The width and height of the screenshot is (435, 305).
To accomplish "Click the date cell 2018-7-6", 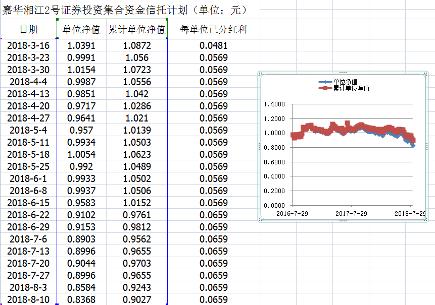I will pos(28,239).
